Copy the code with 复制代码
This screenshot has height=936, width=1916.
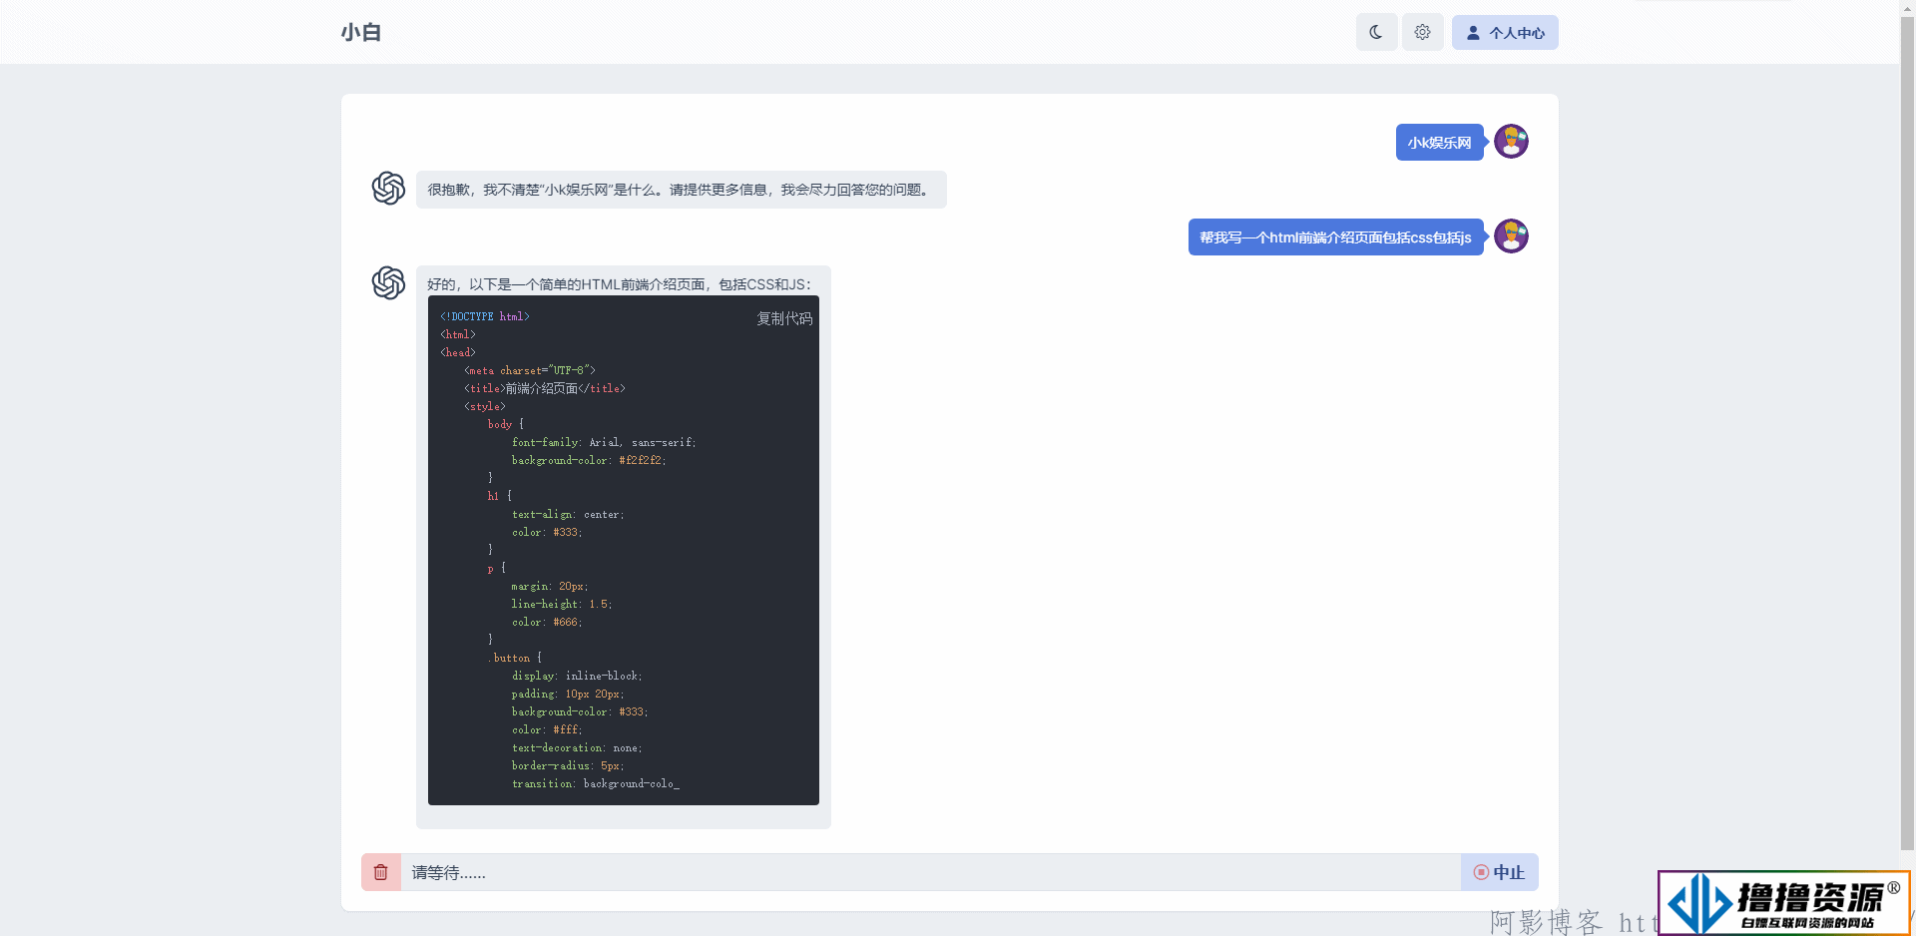[784, 318]
